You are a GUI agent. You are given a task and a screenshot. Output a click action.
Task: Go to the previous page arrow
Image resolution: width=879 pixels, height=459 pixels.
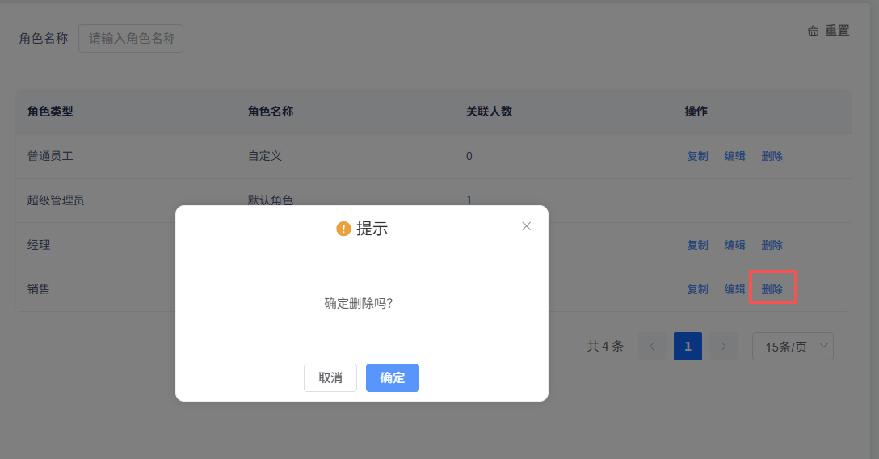652,346
